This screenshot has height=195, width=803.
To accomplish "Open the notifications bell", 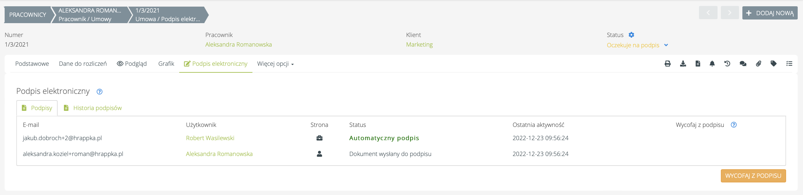I will 712,64.
